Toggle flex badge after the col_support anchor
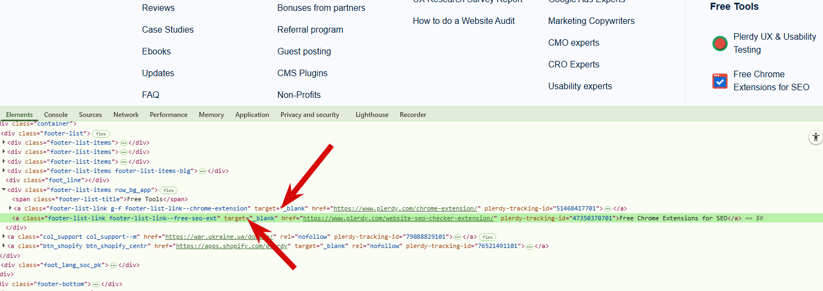 (487, 237)
